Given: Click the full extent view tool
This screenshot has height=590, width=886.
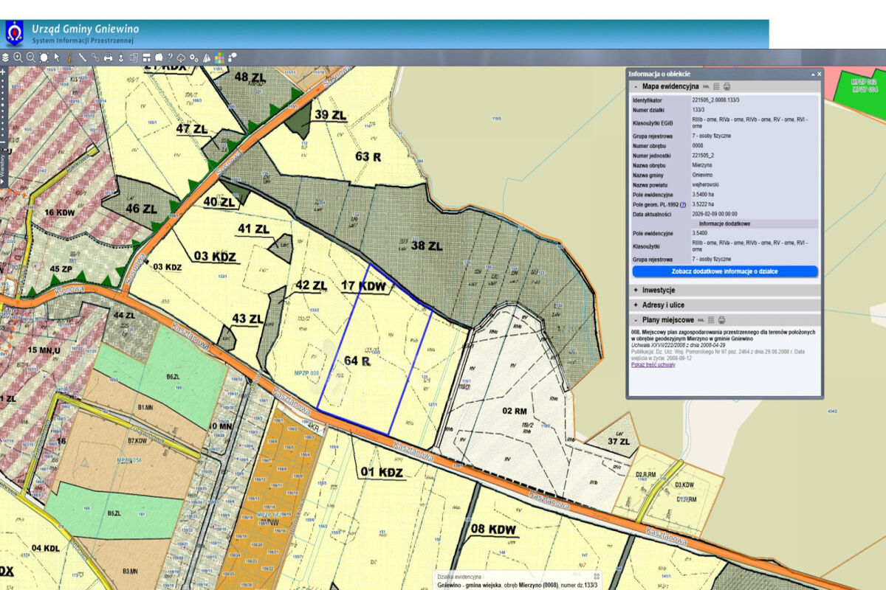Looking at the screenshot, I should click(x=44, y=57).
